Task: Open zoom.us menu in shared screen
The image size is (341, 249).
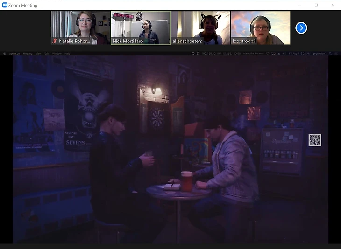Action: point(14,54)
